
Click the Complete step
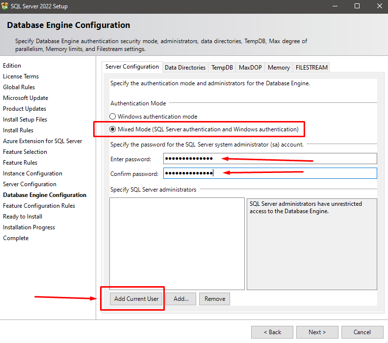pyautogui.click(x=16, y=238)
